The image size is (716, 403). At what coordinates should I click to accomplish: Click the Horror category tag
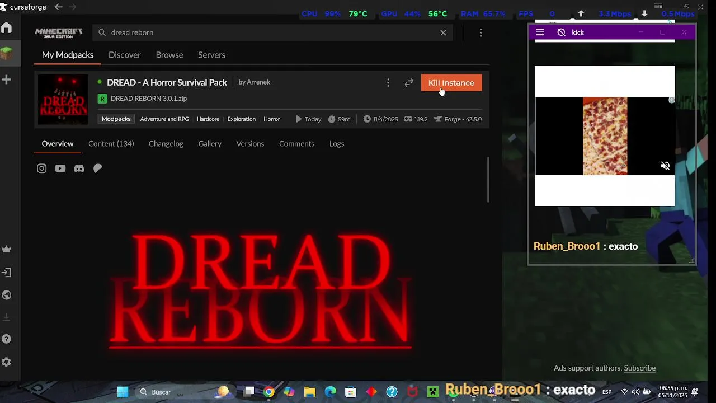(x=272, y=119)
